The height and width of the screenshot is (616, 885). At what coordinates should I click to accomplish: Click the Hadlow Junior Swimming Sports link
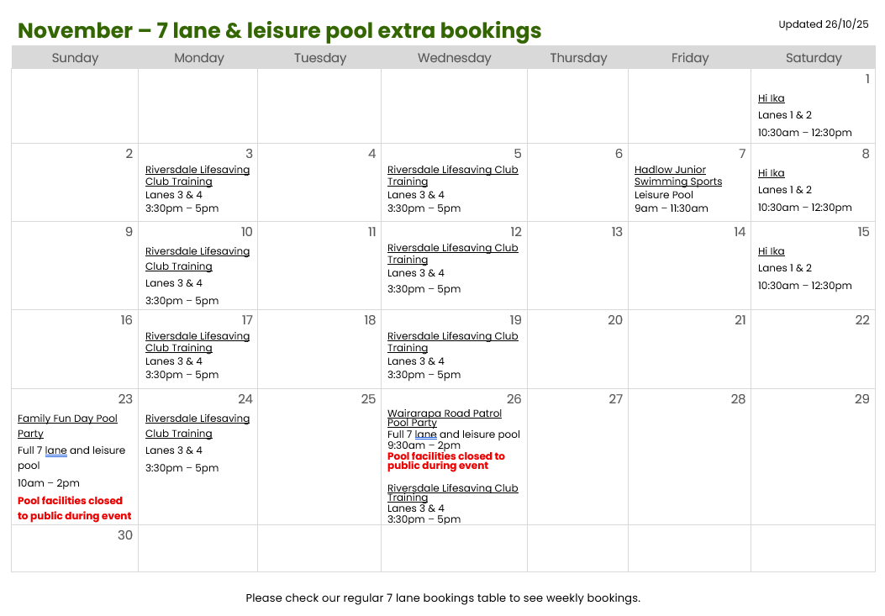[x=677, y=176]
